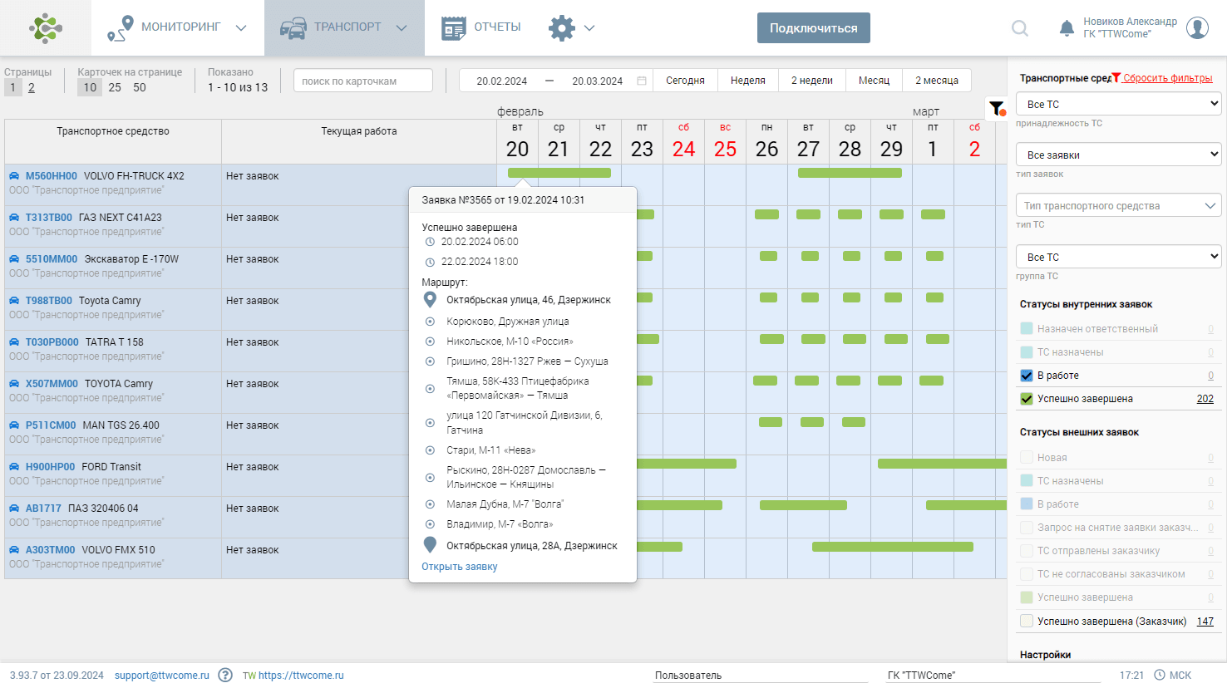
Task: Uncheck internal 'В работе' checkbox
Action: (x=1027, y=376)
